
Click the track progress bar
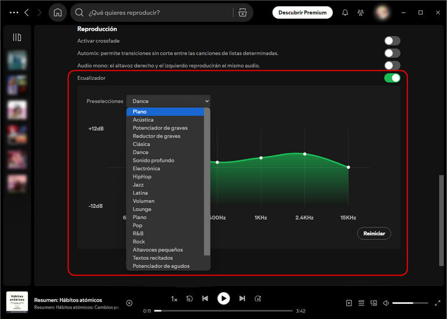tap(223, 311)
